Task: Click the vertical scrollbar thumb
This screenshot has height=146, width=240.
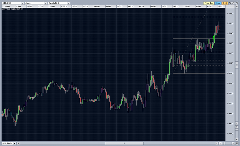Action: tap(237, 65)
